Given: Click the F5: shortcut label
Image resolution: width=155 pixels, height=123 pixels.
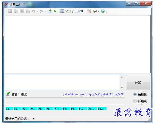Looking at the screenshot, I should (x=42, y=109).
